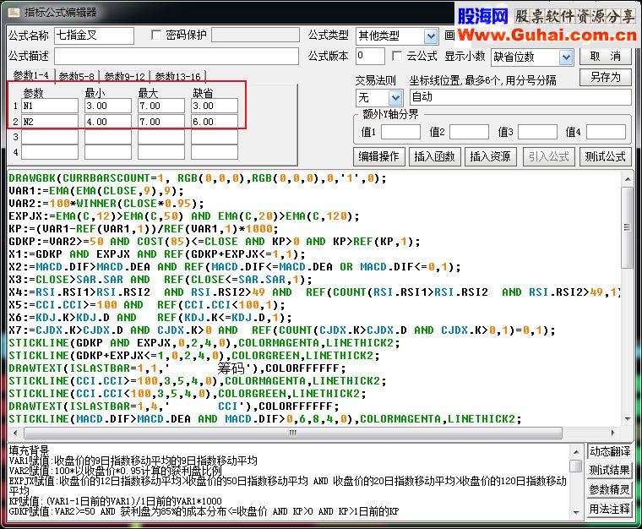Viewport: 642px width, 529px height.
Task: Click the 公式版本 input field
Action: (x=370, y=56)
